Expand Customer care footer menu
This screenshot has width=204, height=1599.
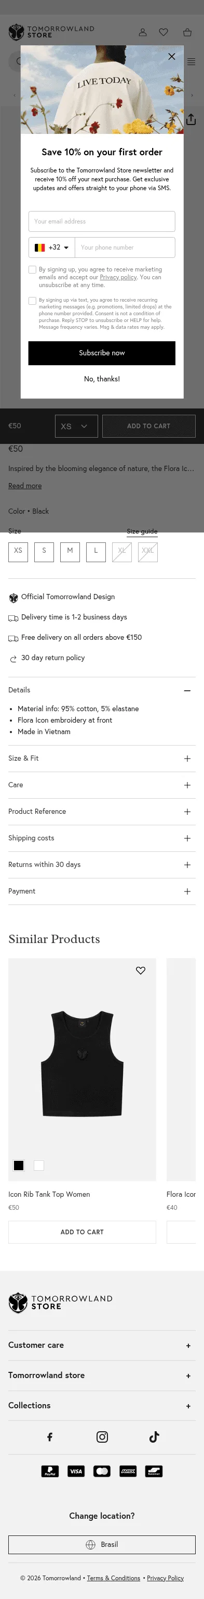coord(102,1345)
